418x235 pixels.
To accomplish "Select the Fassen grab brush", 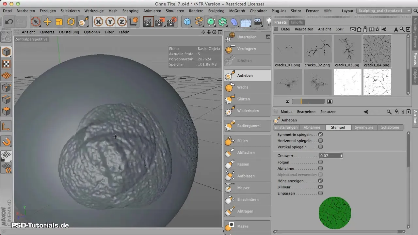I will (248, 164).
